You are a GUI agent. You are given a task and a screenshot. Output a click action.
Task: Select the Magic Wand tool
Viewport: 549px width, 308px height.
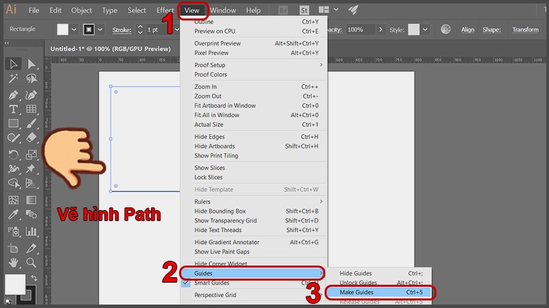tap(13, 79)
